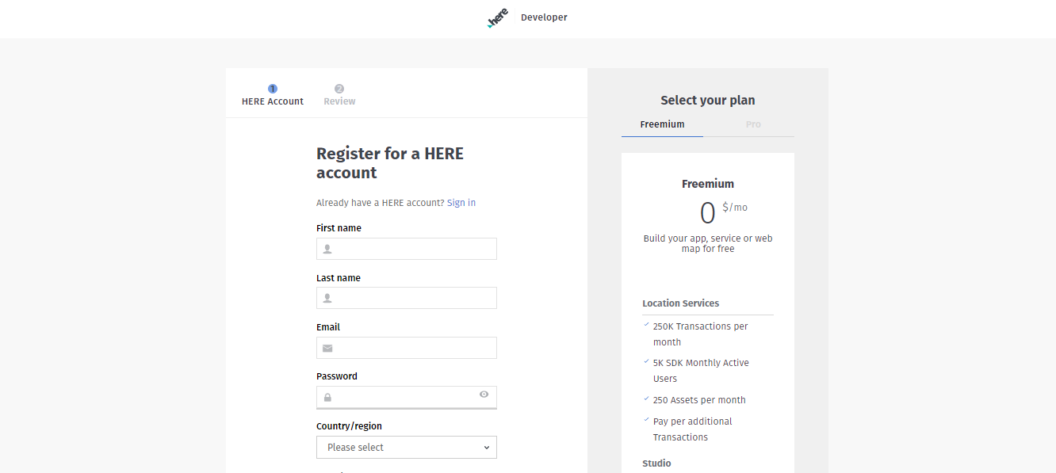
Task: Click into the Last name input
Action: (407, 298)
